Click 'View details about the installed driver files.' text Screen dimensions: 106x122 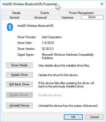coord(64,66)
